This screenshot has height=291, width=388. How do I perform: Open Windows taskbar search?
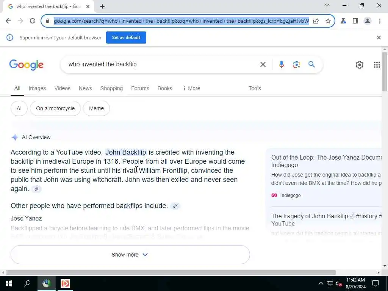pyautogui.click(x=27, y=283)
